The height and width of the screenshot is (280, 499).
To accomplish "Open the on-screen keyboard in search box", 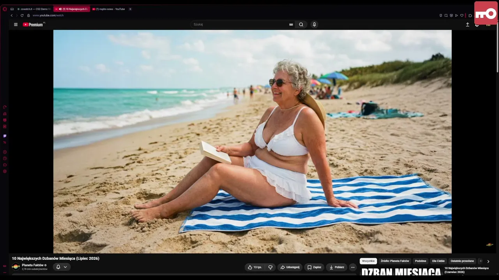I will (x=291, y=24).
